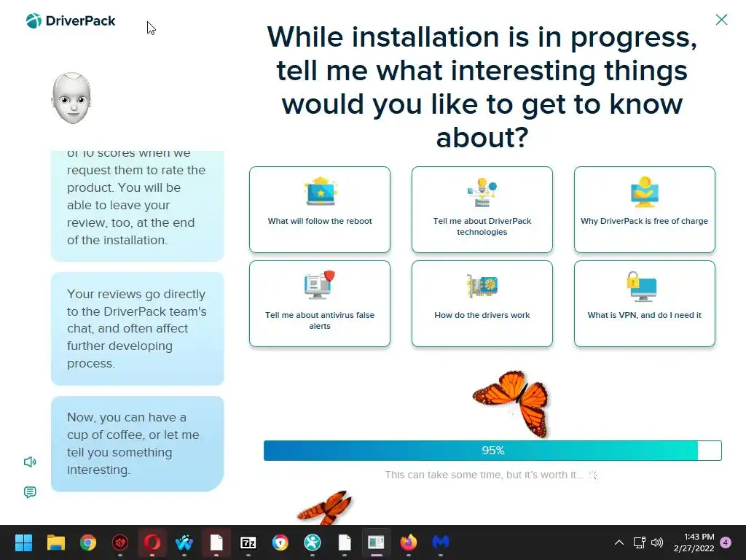Viewport: 746px width, 560px height.
Task: Click the 'Your reviews go directly' chat bubble
Action: pos(138,329)
